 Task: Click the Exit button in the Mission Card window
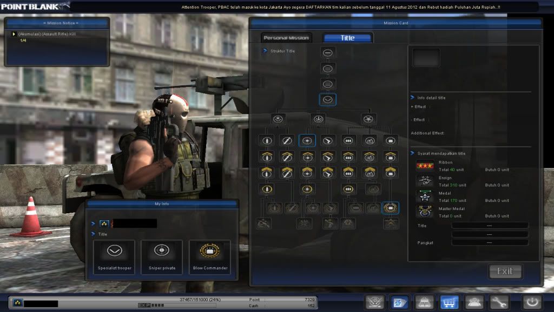pos(505,271)
